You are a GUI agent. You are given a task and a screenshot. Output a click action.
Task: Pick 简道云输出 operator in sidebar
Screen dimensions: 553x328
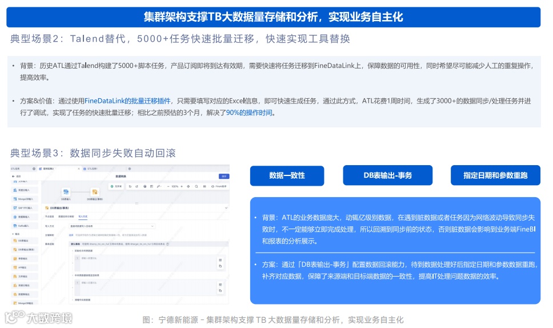point(23,285)
